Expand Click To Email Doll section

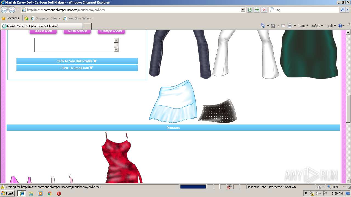pyautogui.click(x=77, y=68)
